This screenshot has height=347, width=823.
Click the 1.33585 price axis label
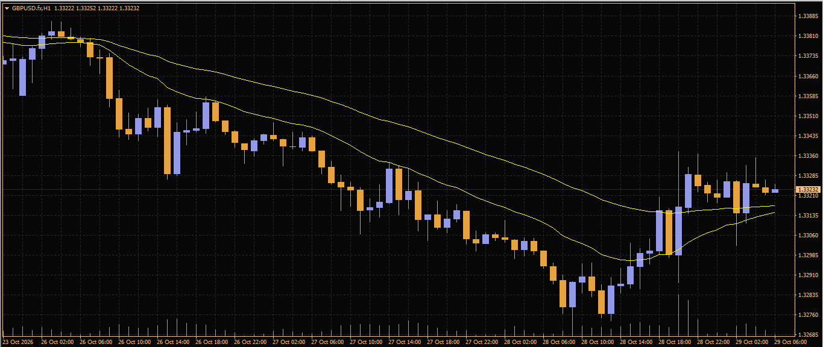click(807, 96)
